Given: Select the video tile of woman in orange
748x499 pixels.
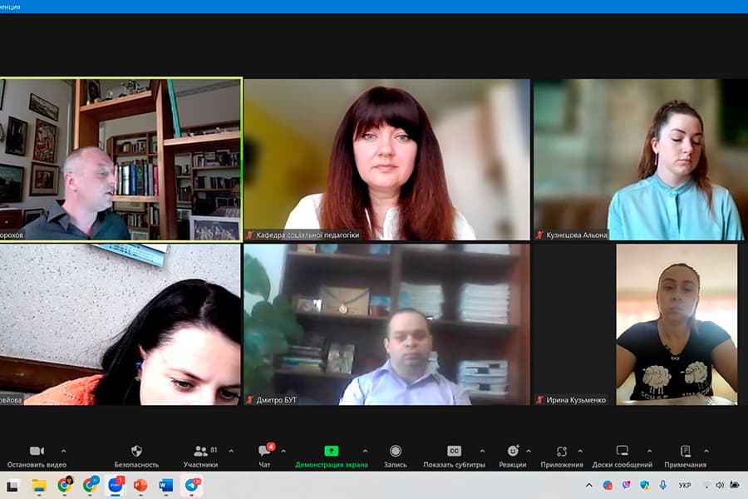Looking at the screenshot, I should pos(121,324).
